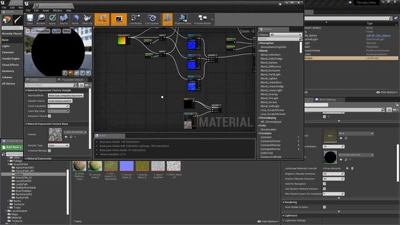The width and height of the screenshot is (400, 225).
Task: Open the Sampler Type Color dropdown
Action: (58, 146)
